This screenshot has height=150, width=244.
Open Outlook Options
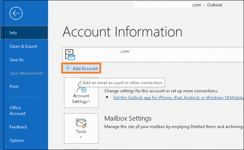click(x=17, y=140)
